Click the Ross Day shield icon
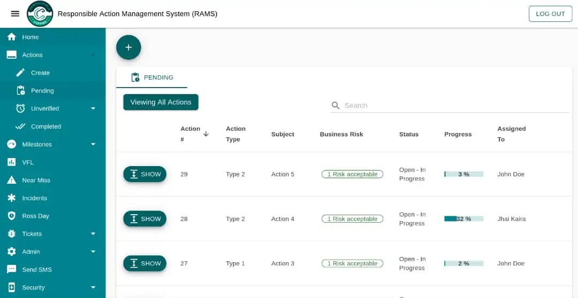Image resolution: width=578 pixels, height=298 pixels. (11, 216)
